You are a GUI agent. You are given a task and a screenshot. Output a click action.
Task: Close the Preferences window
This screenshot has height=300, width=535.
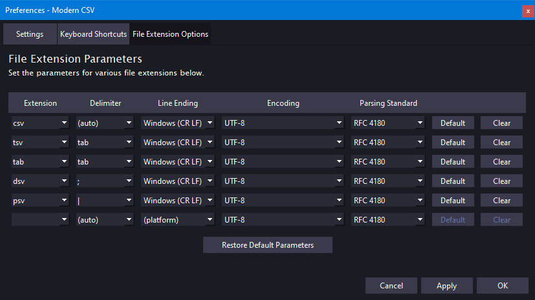pyautogui.click(x=528, y=11)
